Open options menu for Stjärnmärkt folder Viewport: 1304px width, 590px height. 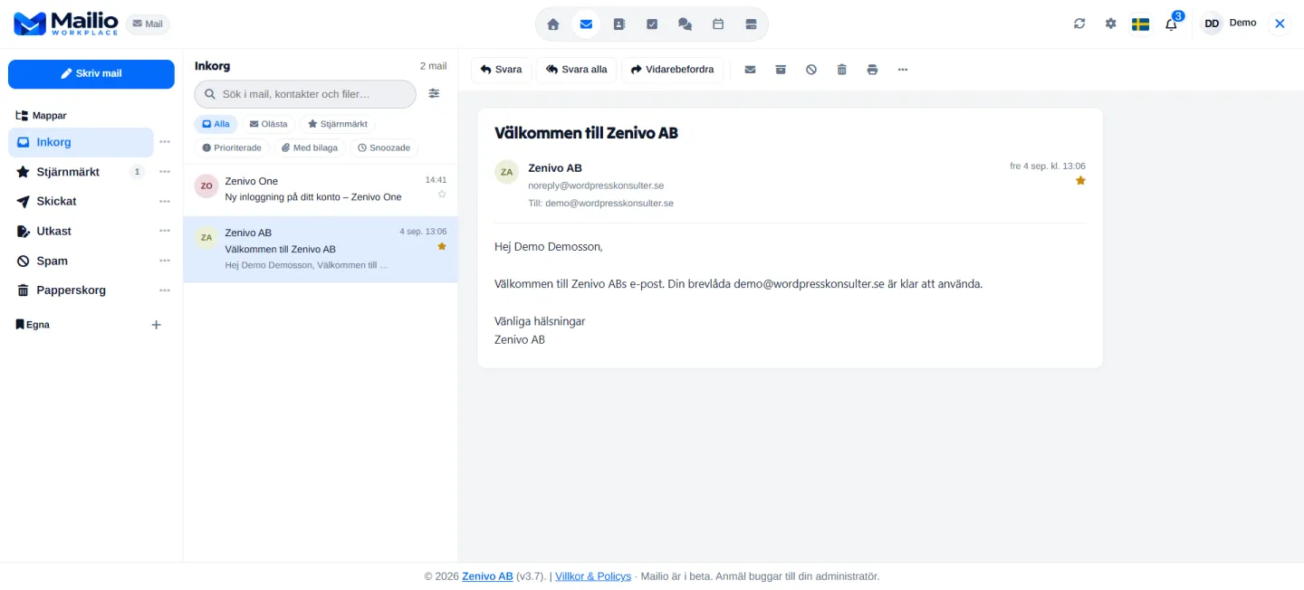click(x=165, y=172)
